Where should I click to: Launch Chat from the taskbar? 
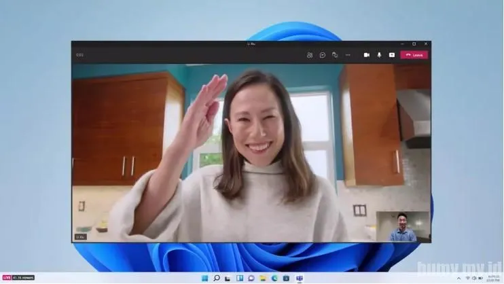[x=251, y=278]
